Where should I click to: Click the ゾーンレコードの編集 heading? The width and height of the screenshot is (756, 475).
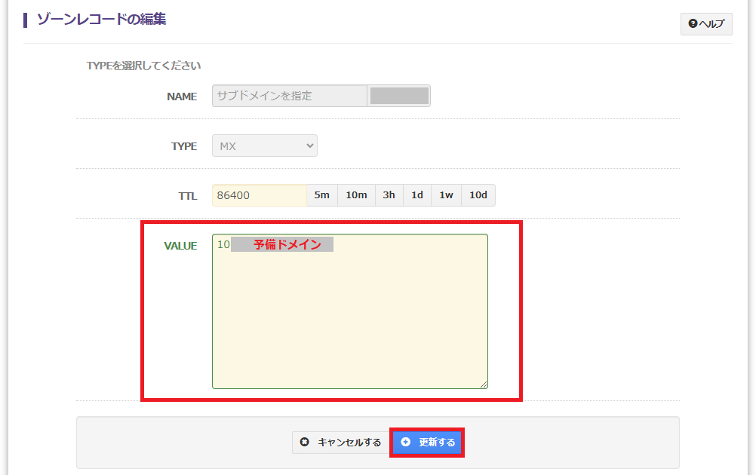point(102,20)
